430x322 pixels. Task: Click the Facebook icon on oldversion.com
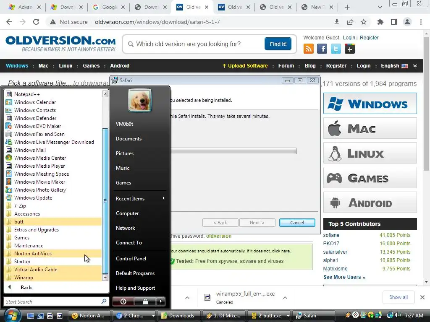tap(322, 49)
